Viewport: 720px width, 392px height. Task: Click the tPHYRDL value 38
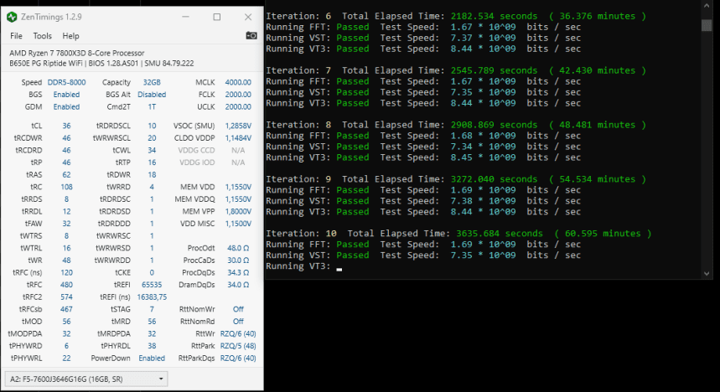pos(152,346)
